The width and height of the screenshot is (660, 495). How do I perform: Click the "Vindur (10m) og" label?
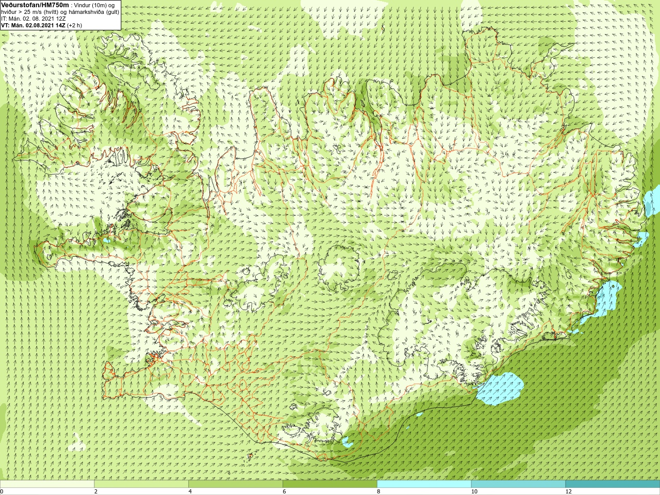coord(94,5)
